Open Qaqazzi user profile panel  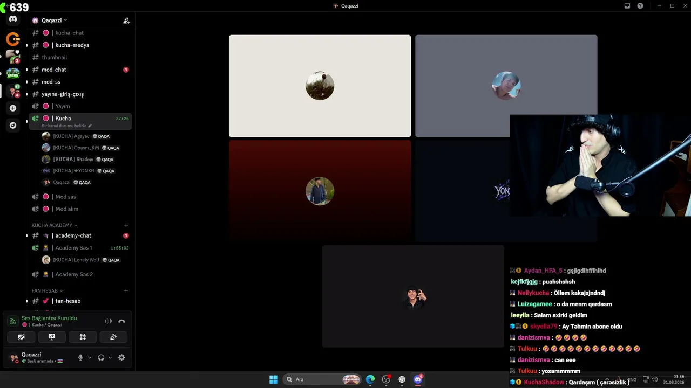point(39,358)
